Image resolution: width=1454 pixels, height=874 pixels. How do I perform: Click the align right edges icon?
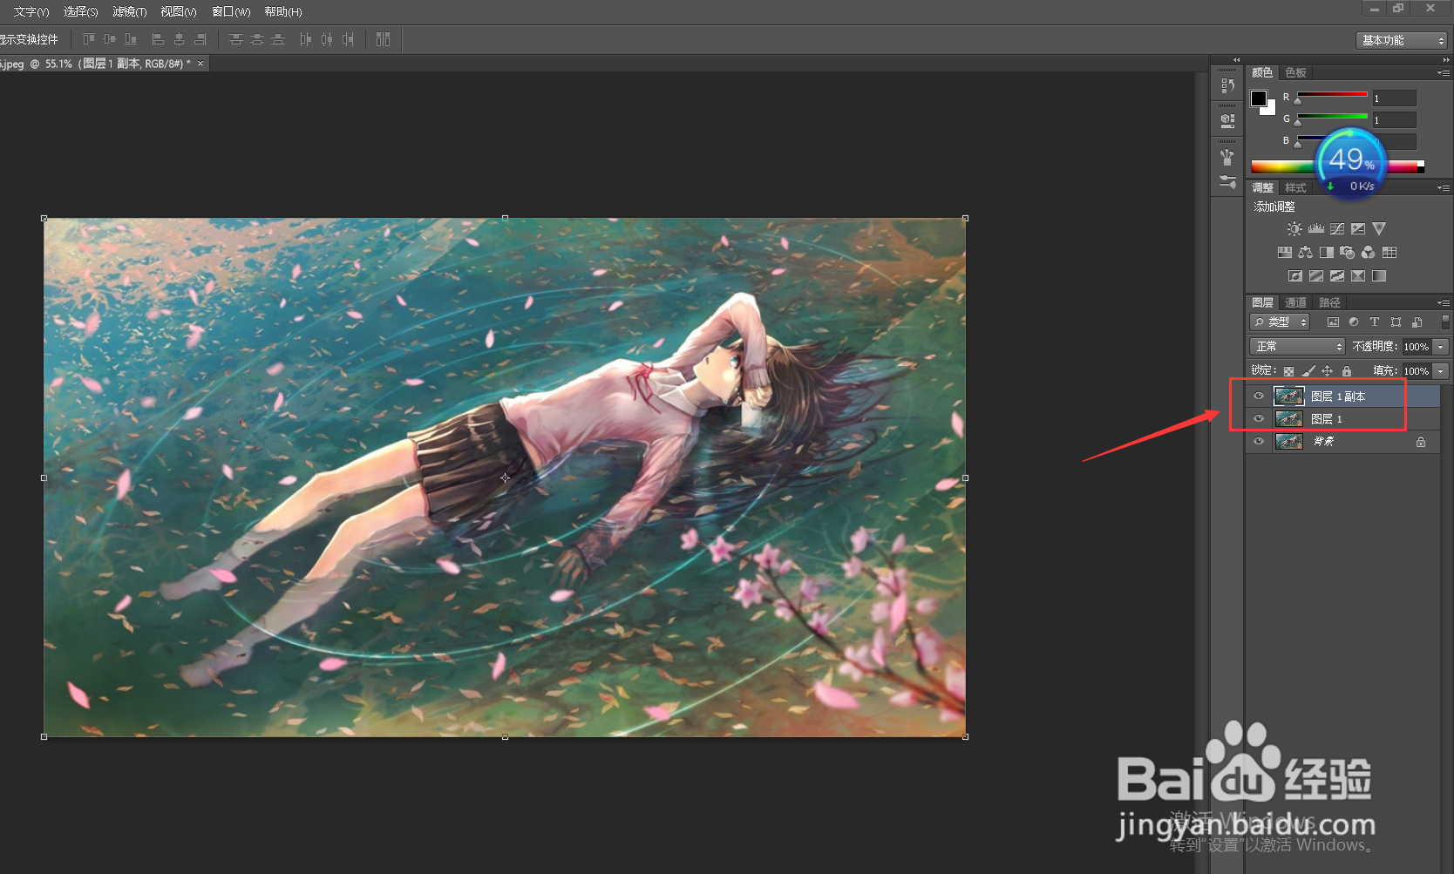point(200,39)
